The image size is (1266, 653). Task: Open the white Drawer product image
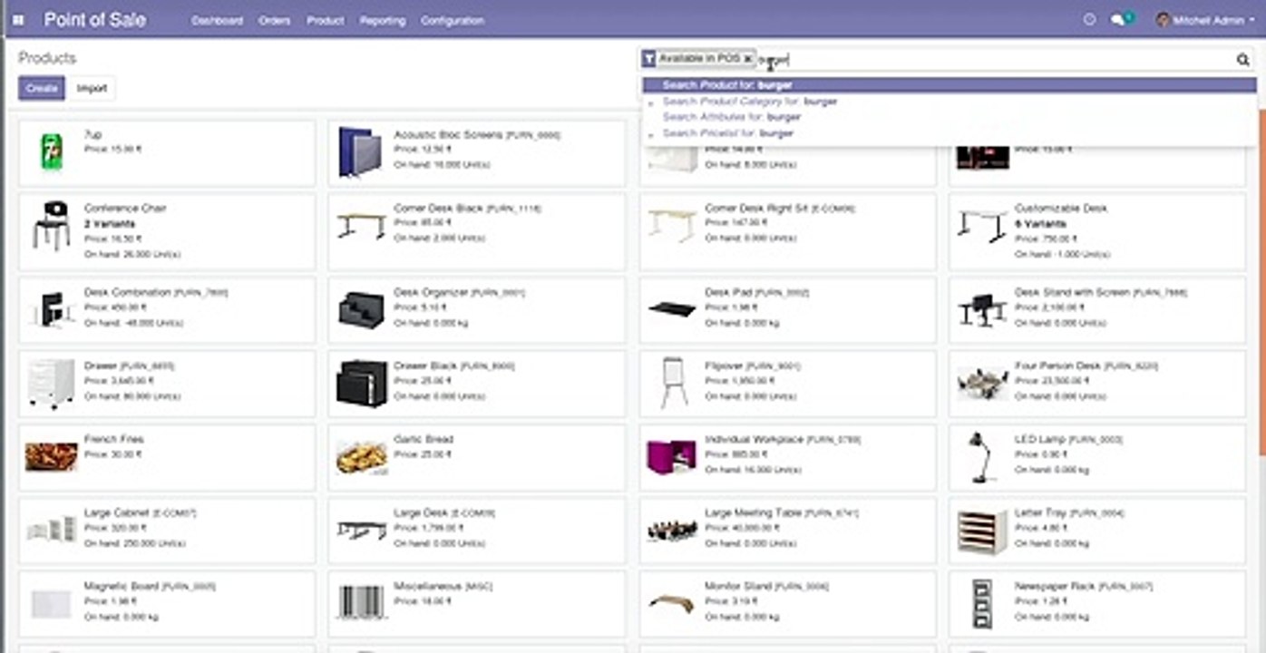52,383
